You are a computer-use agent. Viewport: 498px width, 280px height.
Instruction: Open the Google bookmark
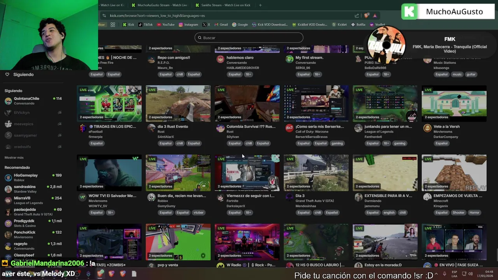(x=240, y=24)
